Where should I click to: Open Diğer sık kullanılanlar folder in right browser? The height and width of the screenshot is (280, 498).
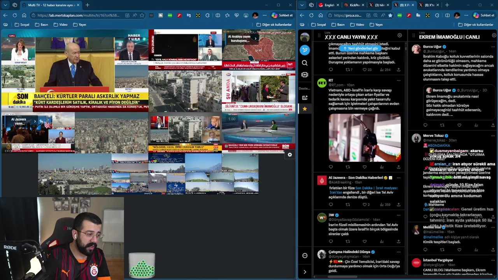click(x=475, y=24)
